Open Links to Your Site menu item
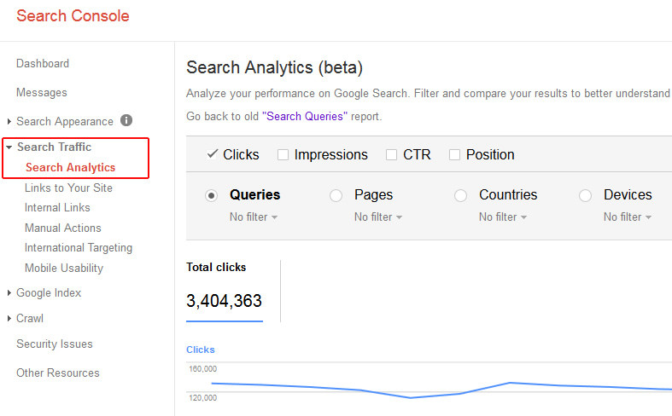672x416 pixels. (68, 188)
